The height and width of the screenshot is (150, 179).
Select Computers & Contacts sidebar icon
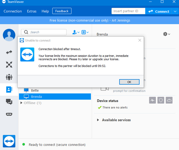coord(9,90)
